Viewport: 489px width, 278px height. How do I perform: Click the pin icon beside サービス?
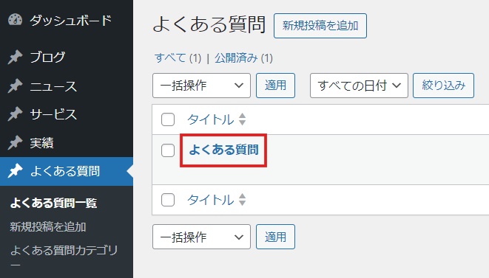(15, 114)
